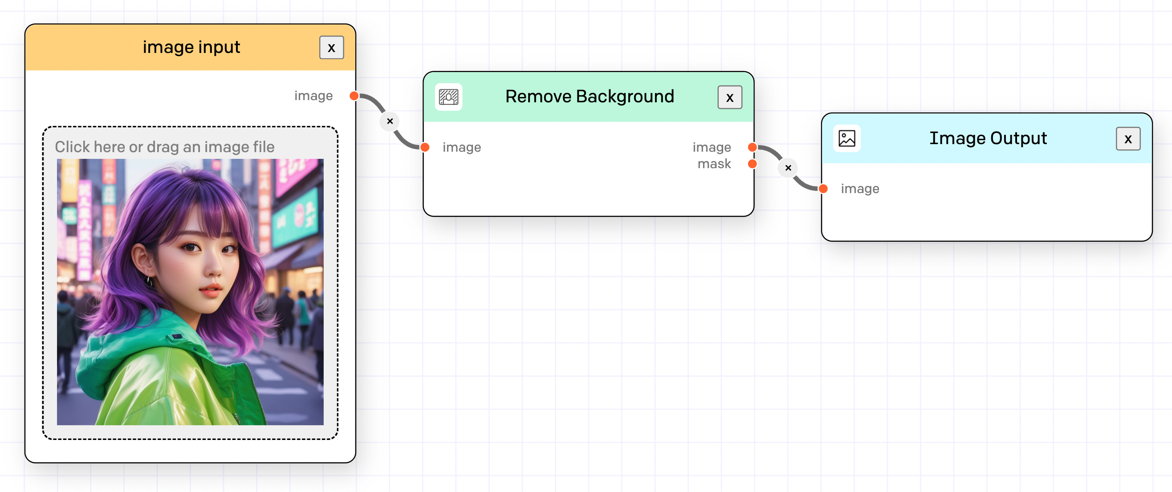
Task: Click Remove Background's image input port
Action: [x=425, y=147]
